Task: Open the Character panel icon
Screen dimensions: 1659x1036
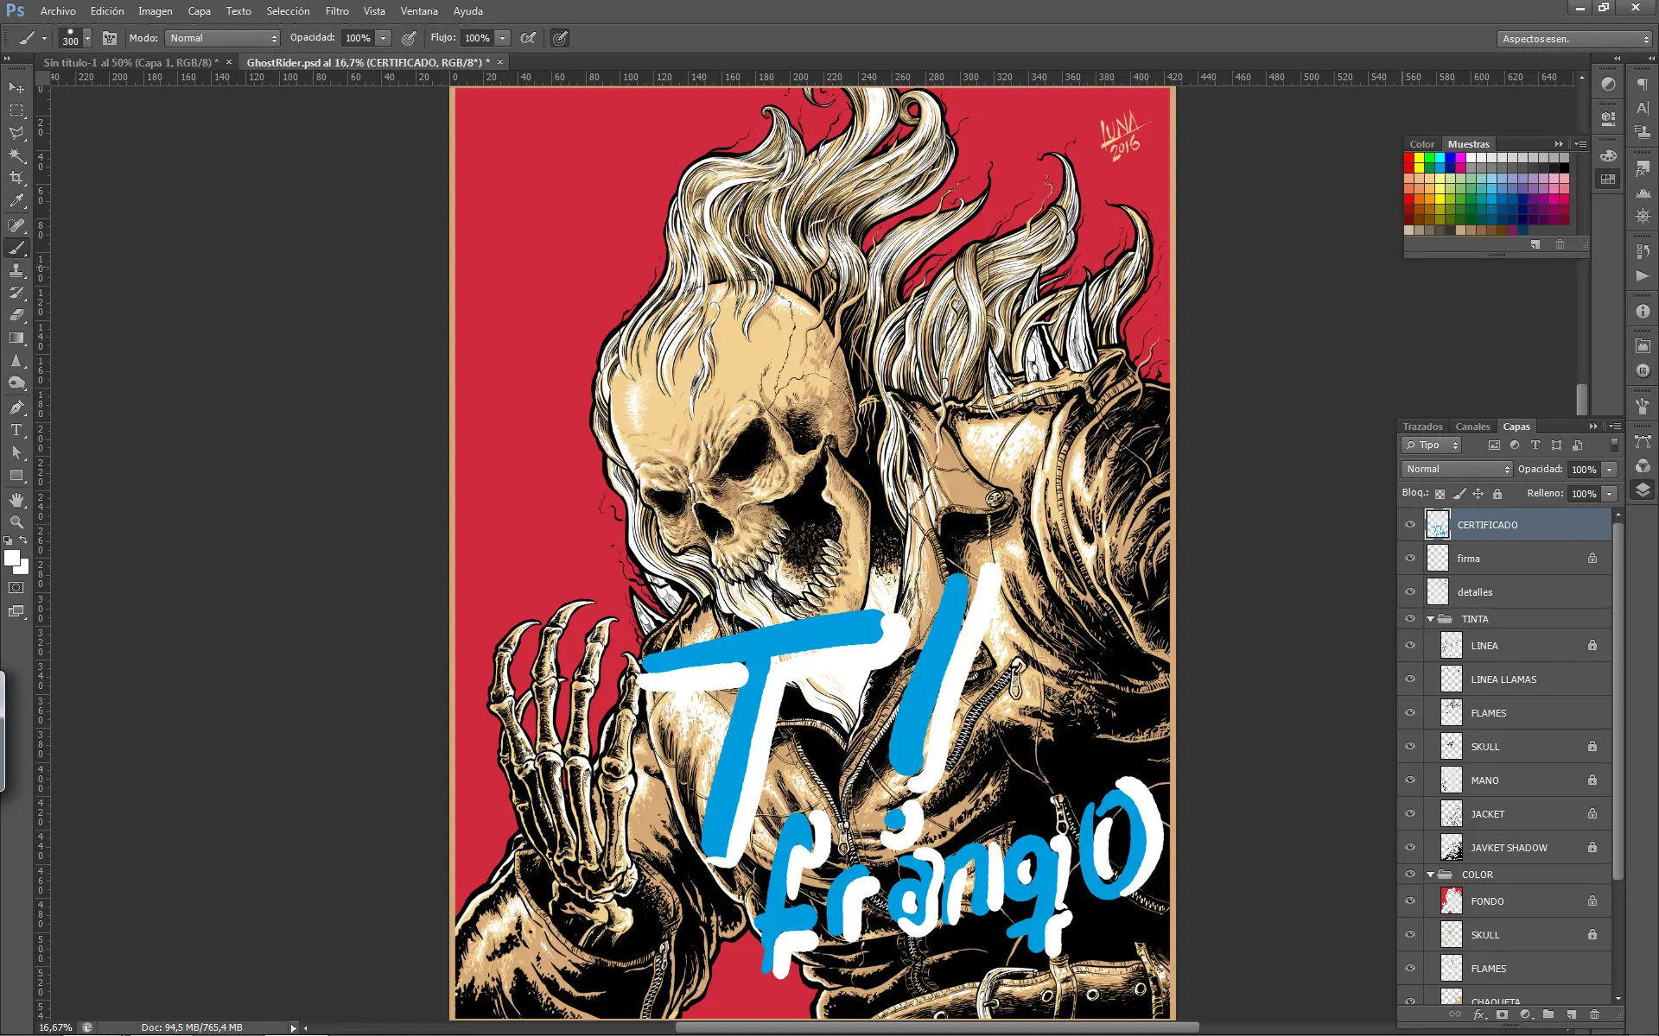Action: click(1643, 109)
